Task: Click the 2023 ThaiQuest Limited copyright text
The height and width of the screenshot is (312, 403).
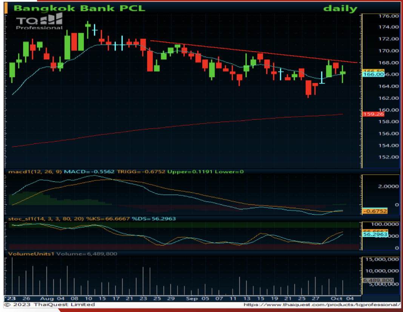Action: pos(49,304)
